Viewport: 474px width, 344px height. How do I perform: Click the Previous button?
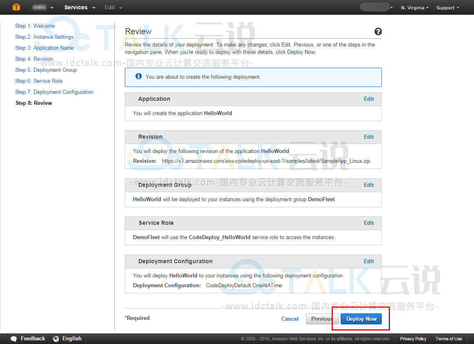(322, 319)
